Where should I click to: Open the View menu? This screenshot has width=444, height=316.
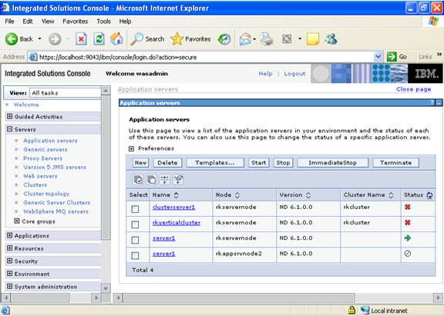pos(48,22)
